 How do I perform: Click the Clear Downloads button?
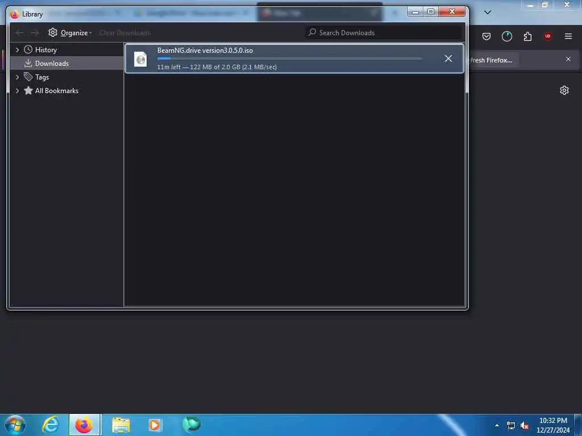pyautogui.click(x=124, y=32)
